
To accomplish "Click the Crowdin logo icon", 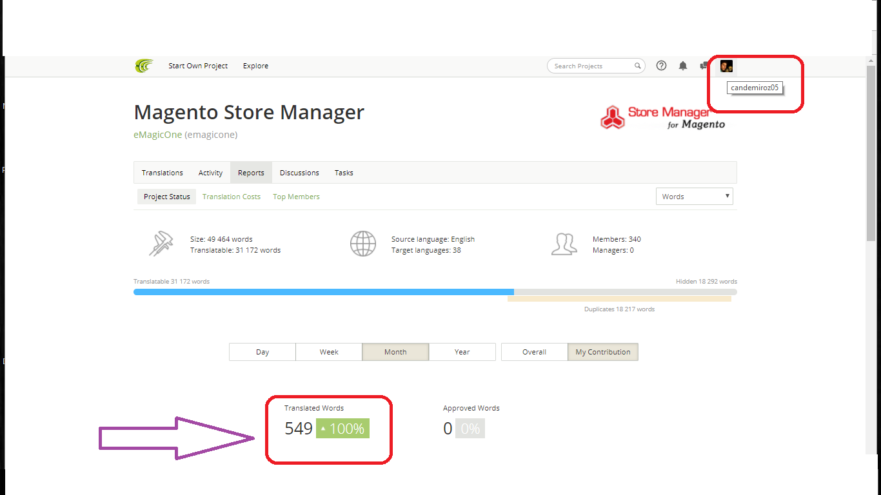I will 144,66.
